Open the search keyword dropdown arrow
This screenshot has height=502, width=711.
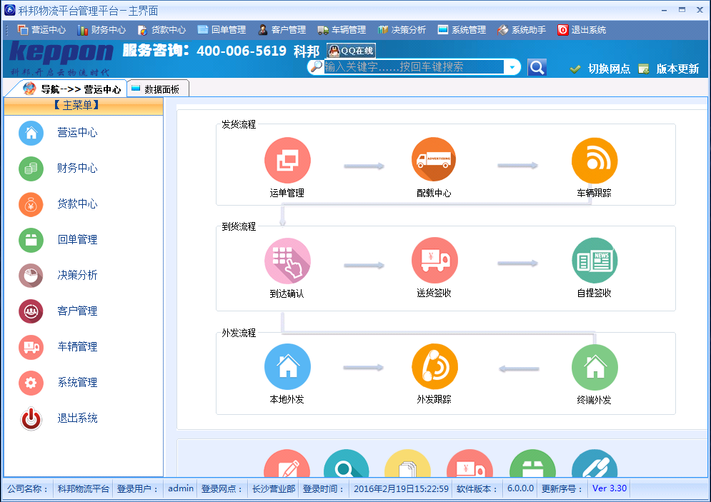[511, 66]
